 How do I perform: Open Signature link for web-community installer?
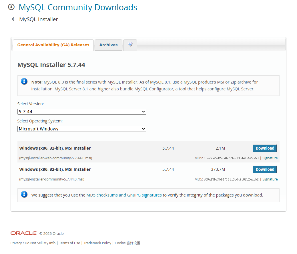tap(270, 158)
